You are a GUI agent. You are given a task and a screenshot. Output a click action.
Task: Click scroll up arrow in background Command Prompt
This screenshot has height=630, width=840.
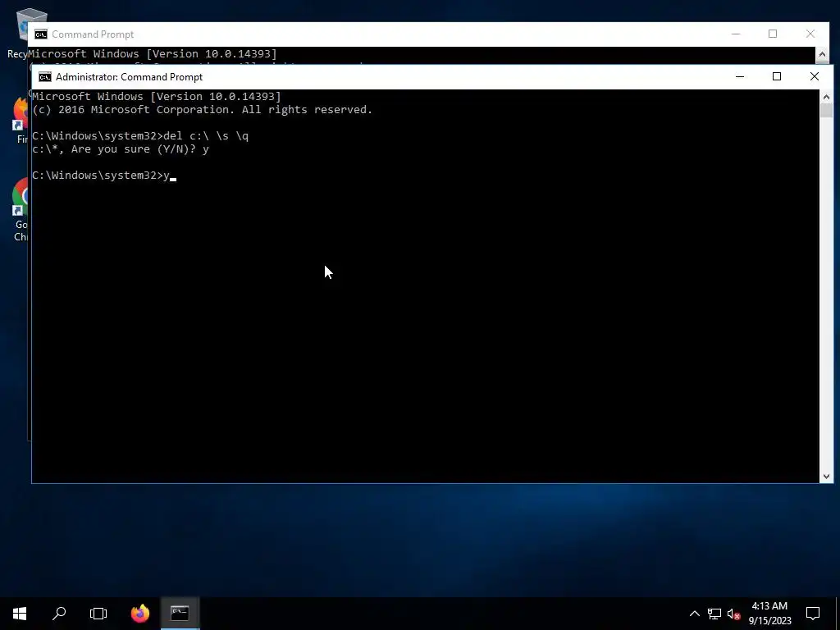pyautogui.click(x=822, y=54)
